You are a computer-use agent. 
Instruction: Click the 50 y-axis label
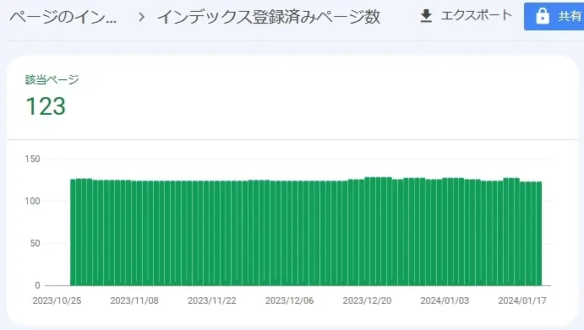35,243
